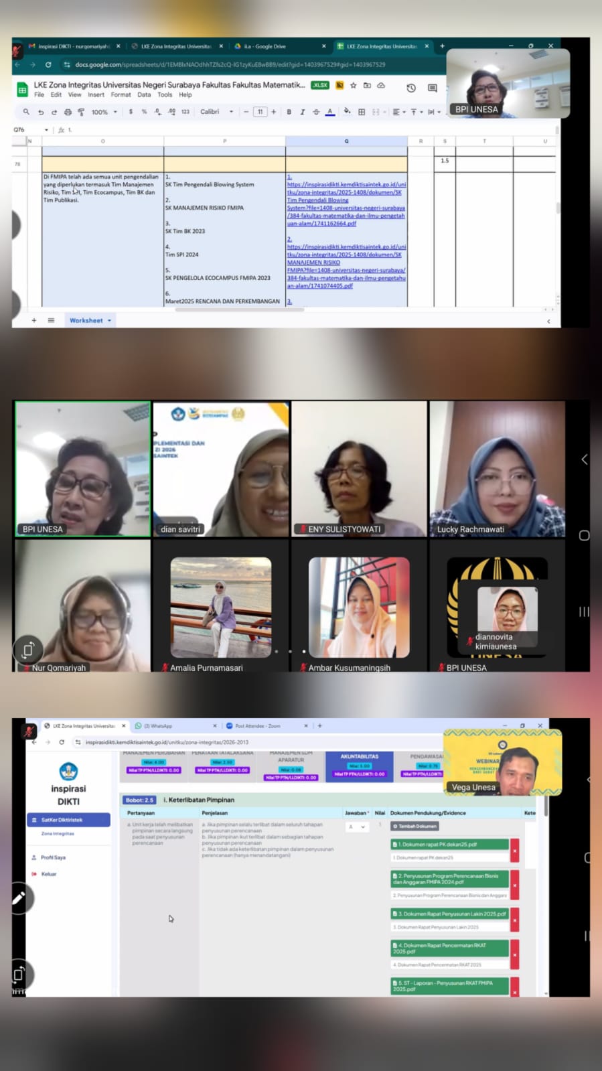Click the italic formatting icon

point(302,112)
